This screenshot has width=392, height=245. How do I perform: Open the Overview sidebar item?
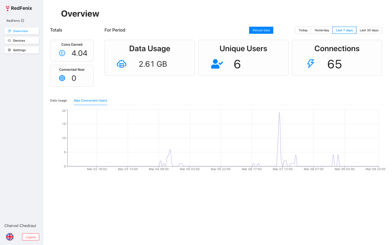point(22,31)
